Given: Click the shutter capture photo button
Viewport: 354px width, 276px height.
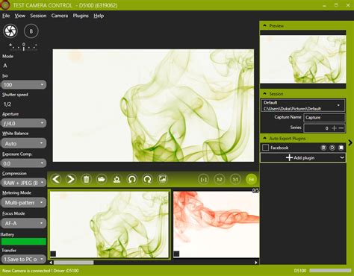Looking at the screenshot, I should (x=10, y=31).
